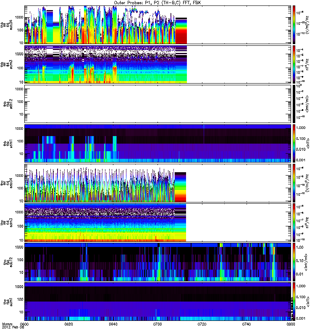Click the thc fbk edc12 color bar
The width and height of the screenshot is (315, 336).
point(295,262)
